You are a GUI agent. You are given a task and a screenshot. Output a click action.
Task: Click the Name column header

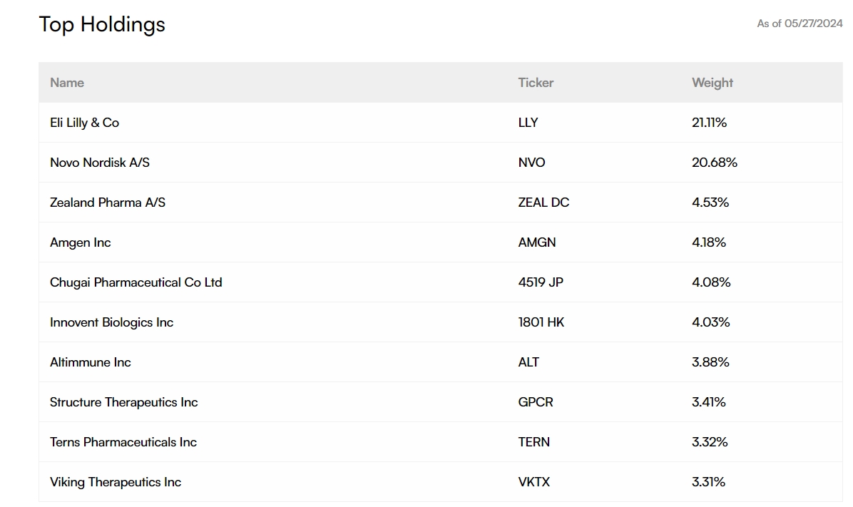point(67,83)
